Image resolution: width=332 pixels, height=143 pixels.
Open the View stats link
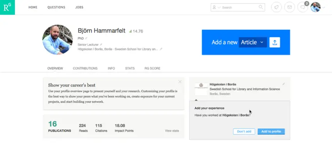(172, 131)
